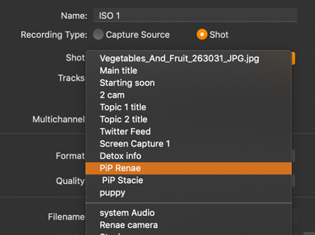Image resolution: width=315 pixels, height=235 pixels.
Task: Choose Twitter Feed shot
Action: point(189,132)
